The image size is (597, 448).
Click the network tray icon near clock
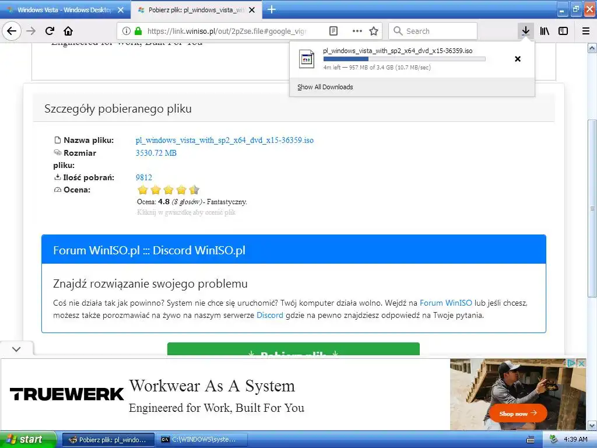coord(554,439)
